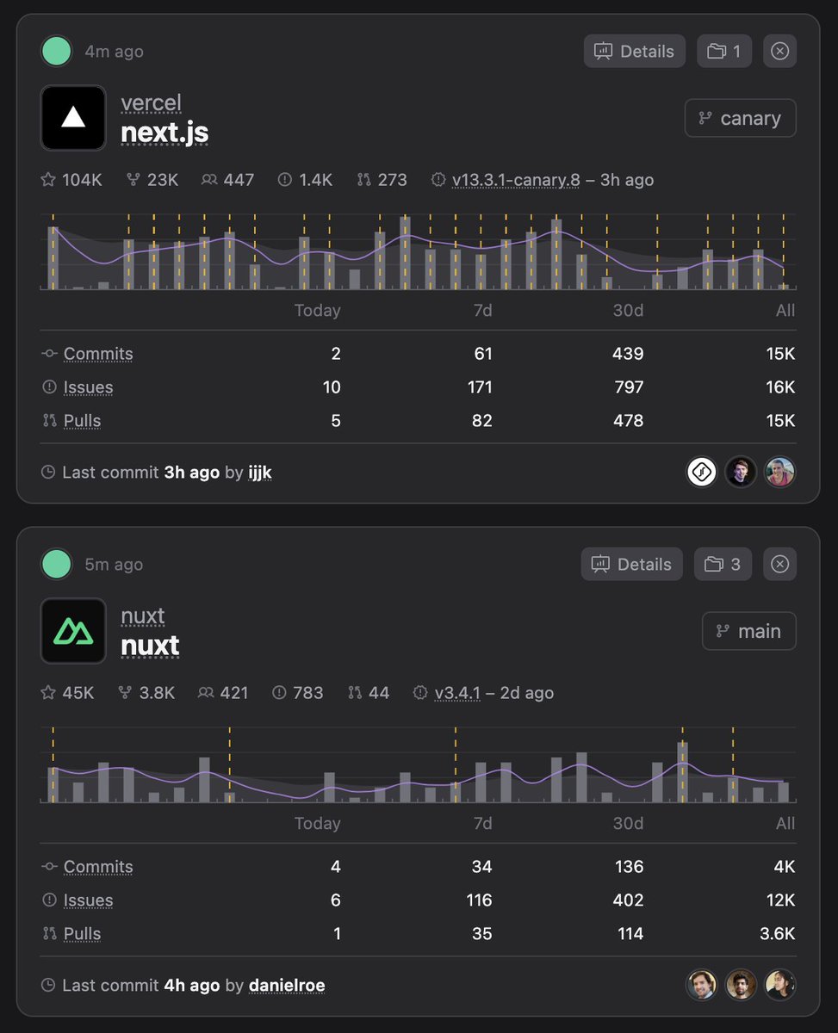Click the nuxt all-time pulls value 3.6K
838x1033 pixels.
(777, 934)
